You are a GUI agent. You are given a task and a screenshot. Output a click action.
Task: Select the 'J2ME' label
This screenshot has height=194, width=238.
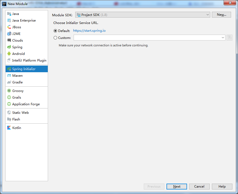(16, 34)
